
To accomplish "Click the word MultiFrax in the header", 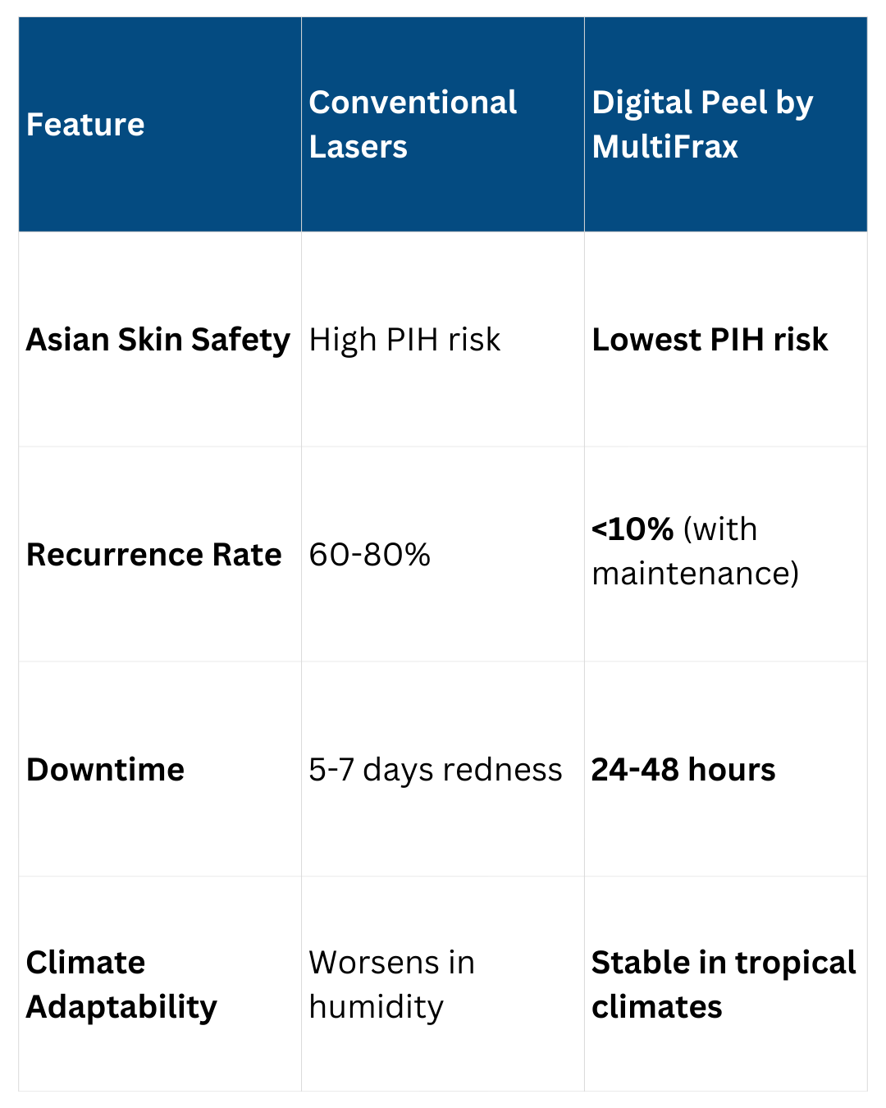I will 665,147.
